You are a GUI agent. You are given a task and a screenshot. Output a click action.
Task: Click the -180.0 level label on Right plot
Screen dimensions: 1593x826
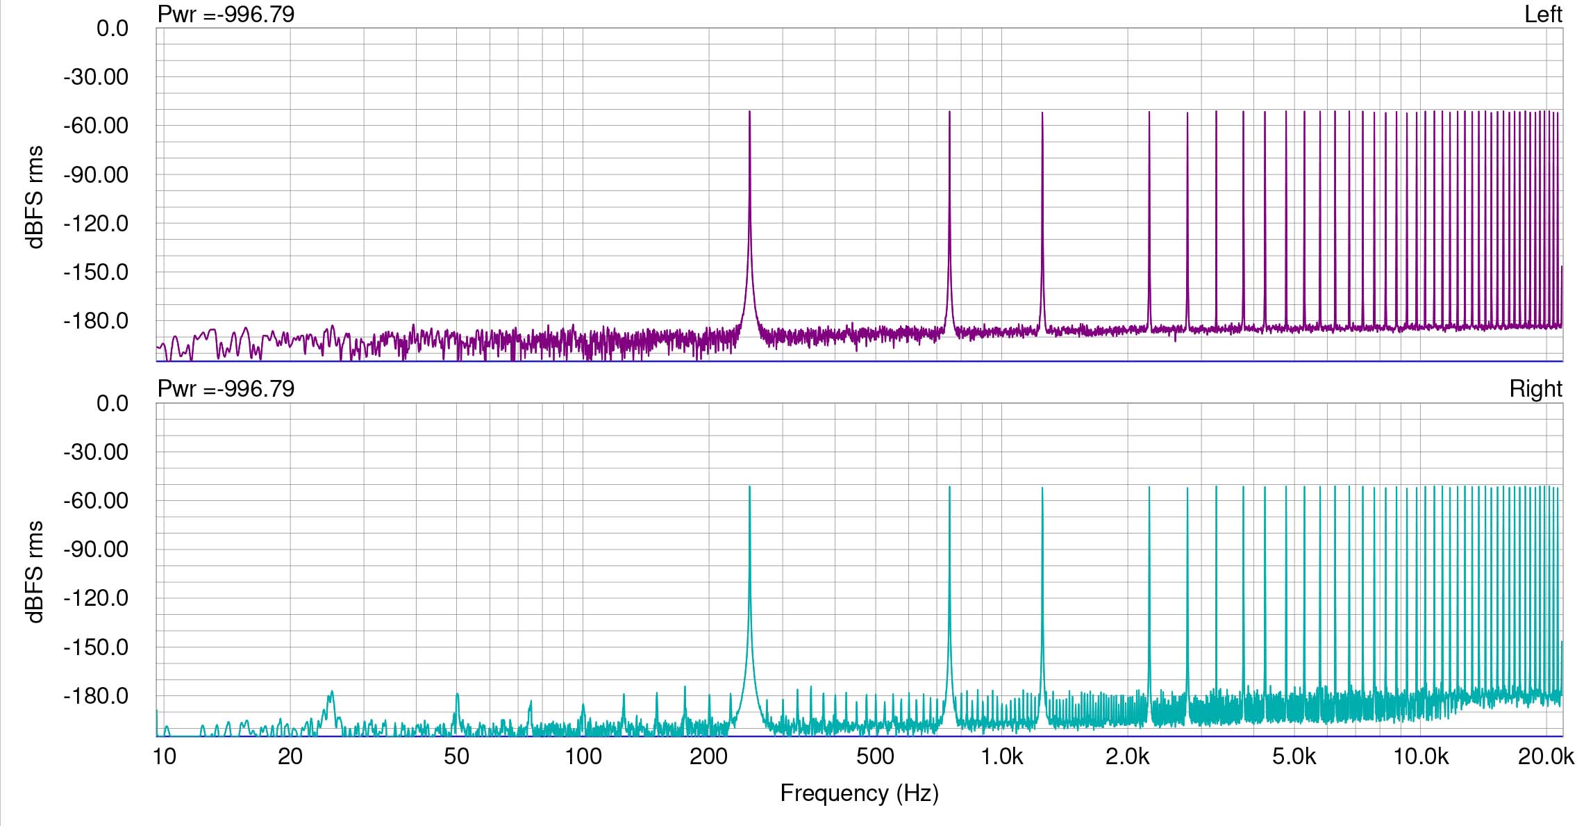click(96, 696)
